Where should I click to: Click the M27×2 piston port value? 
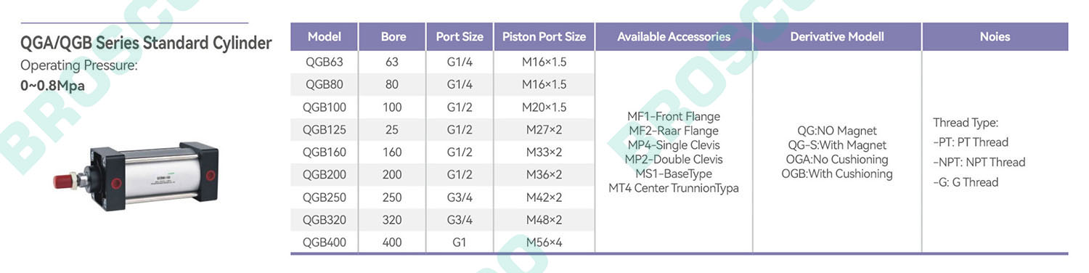click(544, 130)
